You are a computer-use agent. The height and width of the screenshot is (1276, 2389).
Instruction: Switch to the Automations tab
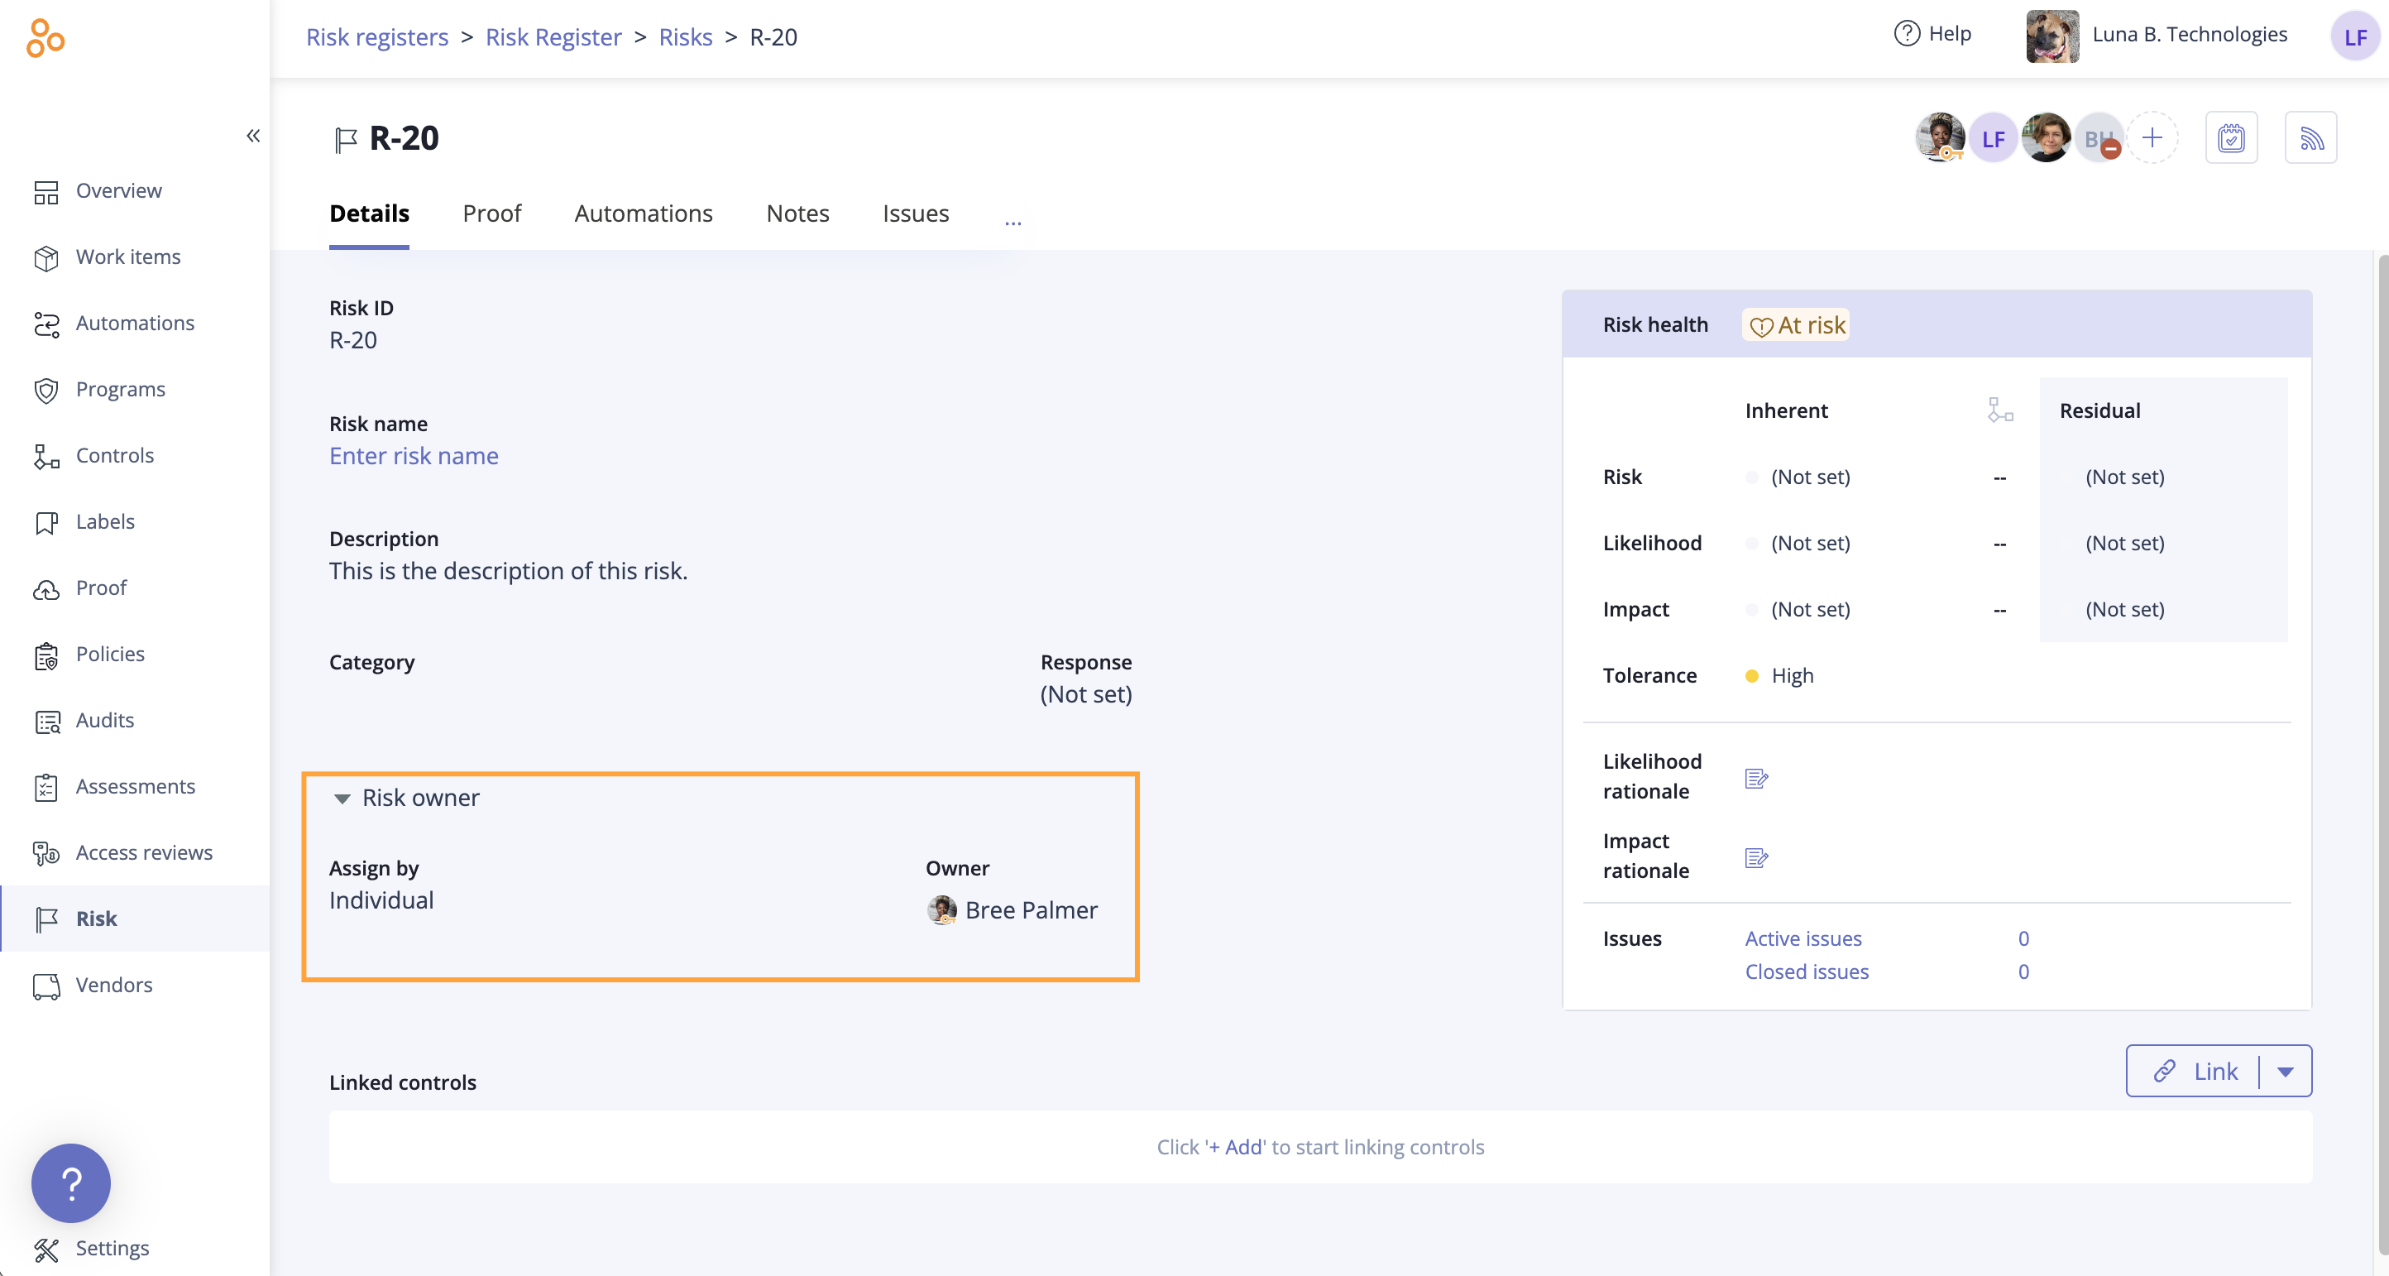[x=643, y=213]
